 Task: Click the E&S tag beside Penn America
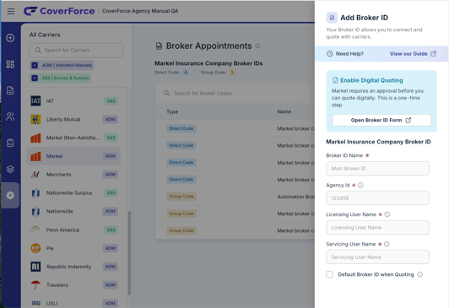[x=111, y=230]
